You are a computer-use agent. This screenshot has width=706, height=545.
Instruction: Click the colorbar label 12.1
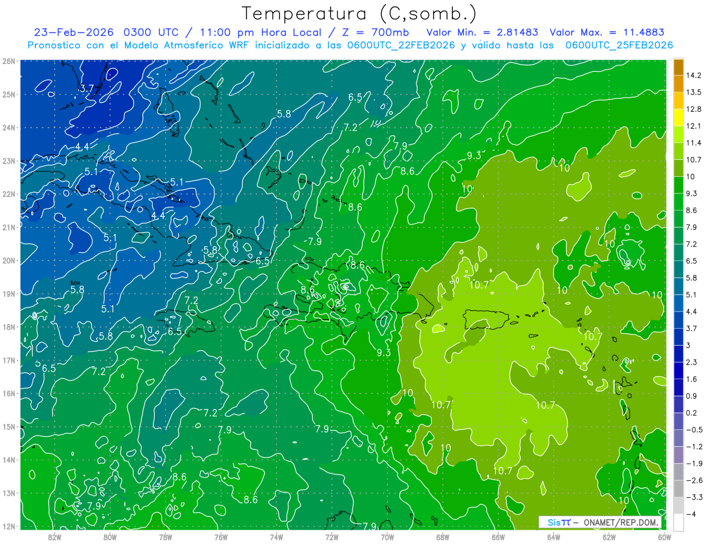(x=694, y=126)
